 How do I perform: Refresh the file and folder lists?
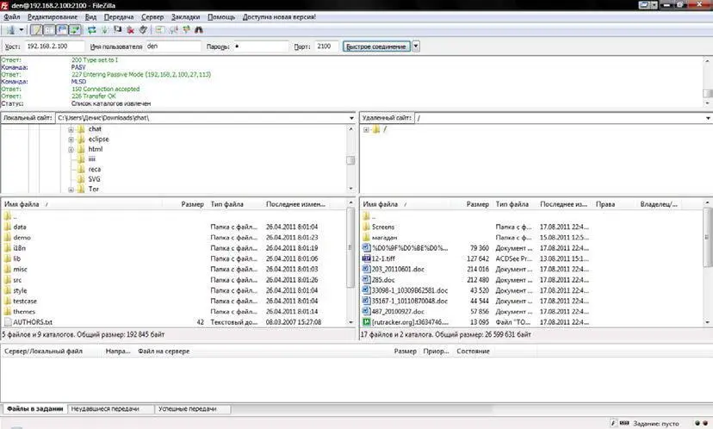pos(92,30)
